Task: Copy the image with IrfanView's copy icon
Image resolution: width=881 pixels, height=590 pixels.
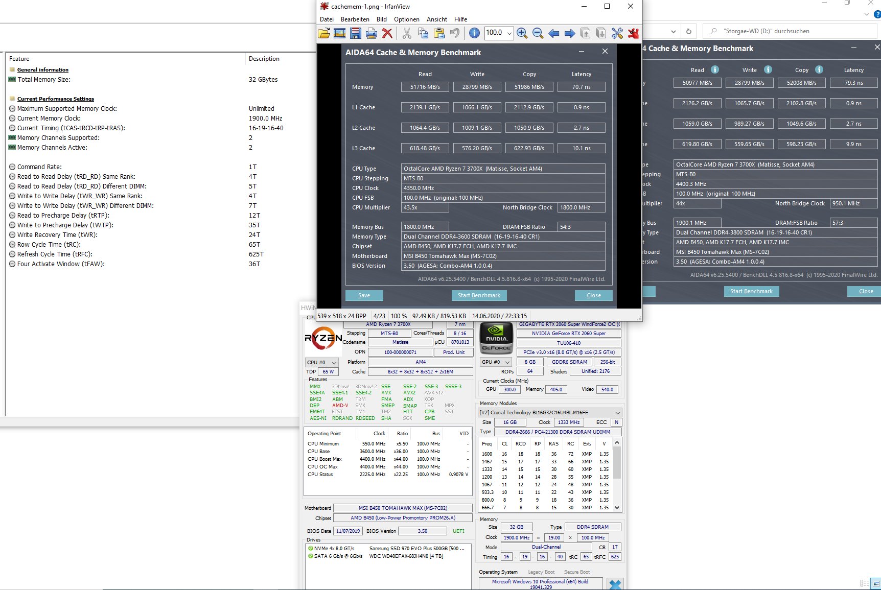Action: click(423, 33)
